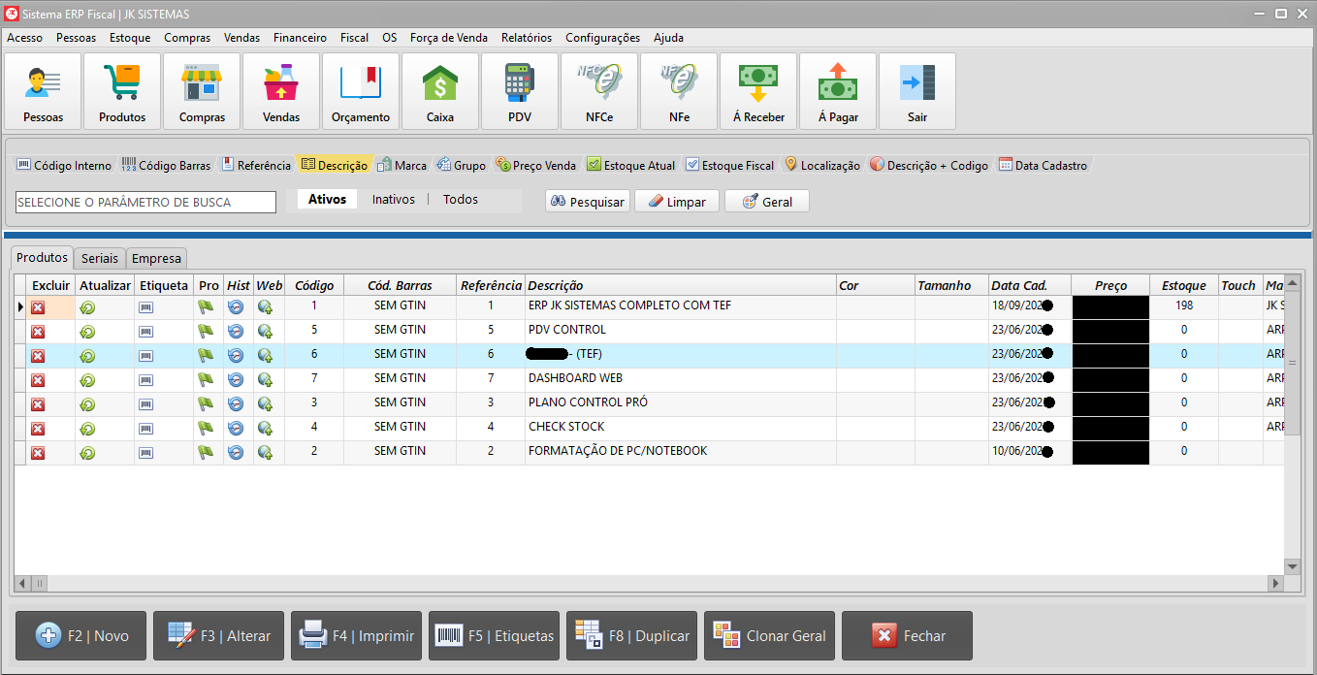View Hist icon for PLANO CONTROL PRÓ
This screenshot has height=675, width=1317.
(x=236, y=404)
